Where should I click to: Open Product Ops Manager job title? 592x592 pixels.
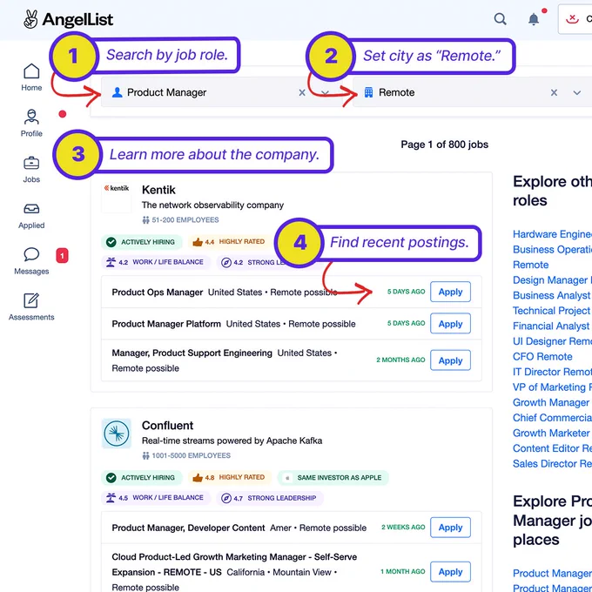pyautogui.click(x=158, y=293)
